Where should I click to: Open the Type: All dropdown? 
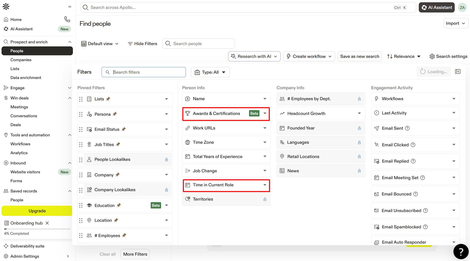click(x=210, y=72)
